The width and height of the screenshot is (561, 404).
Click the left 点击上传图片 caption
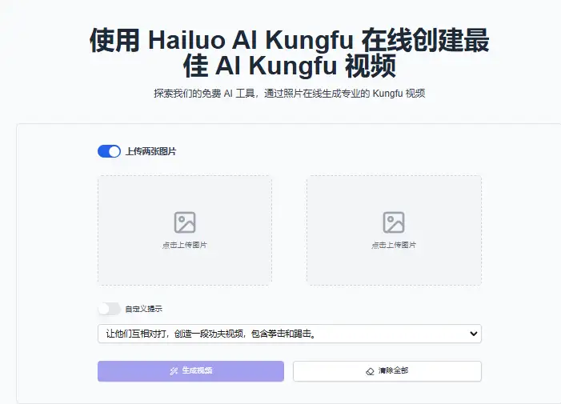(x=185, y=245)
